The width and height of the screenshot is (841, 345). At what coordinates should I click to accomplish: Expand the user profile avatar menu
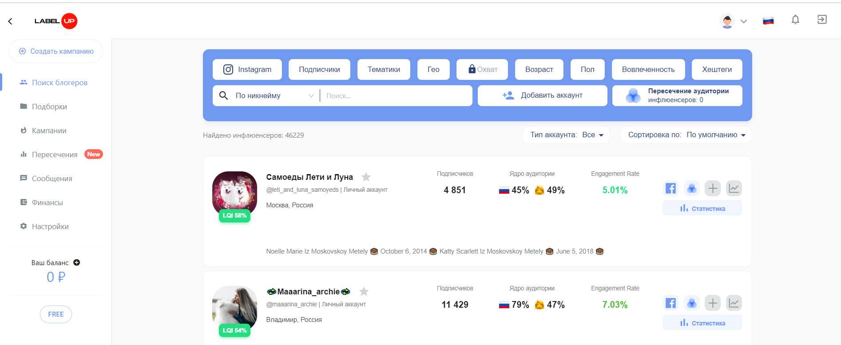tap(733, 21)
